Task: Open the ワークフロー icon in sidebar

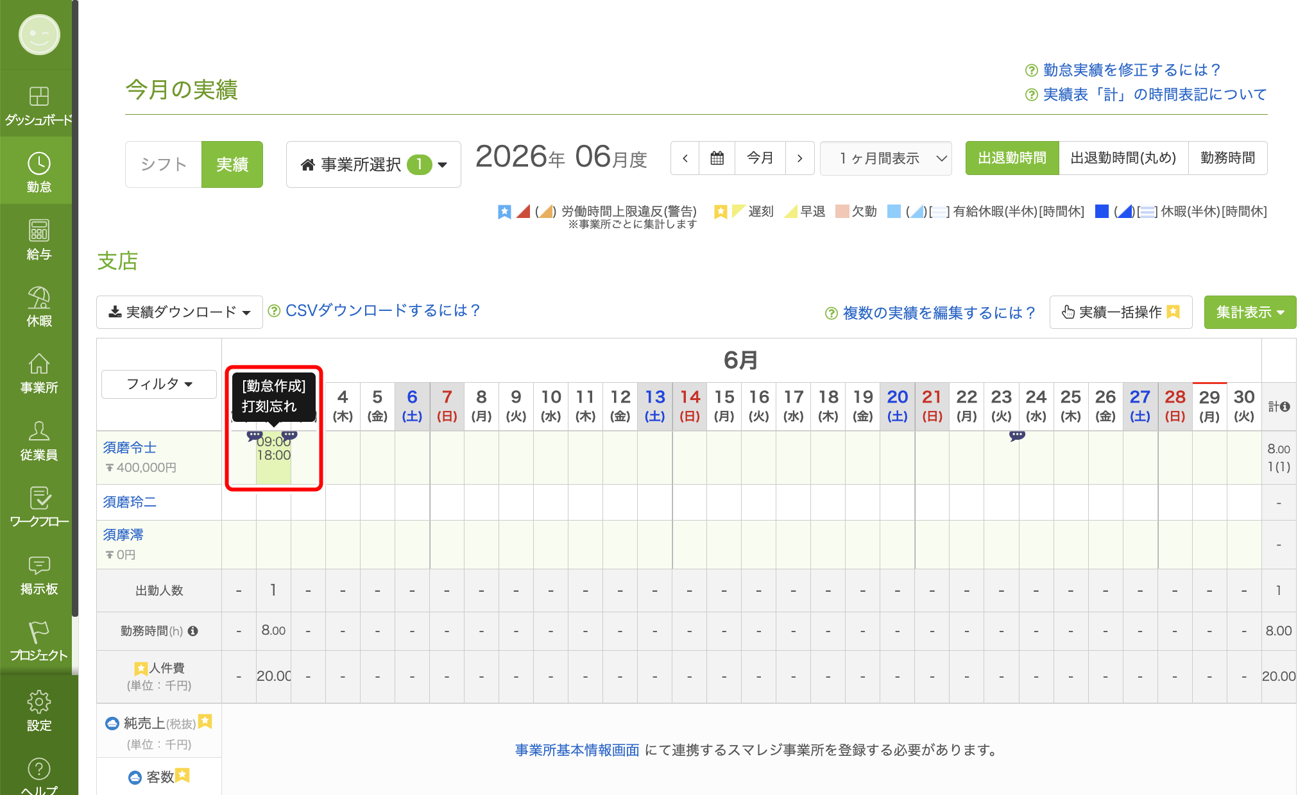Action: (x=38, y=506)
